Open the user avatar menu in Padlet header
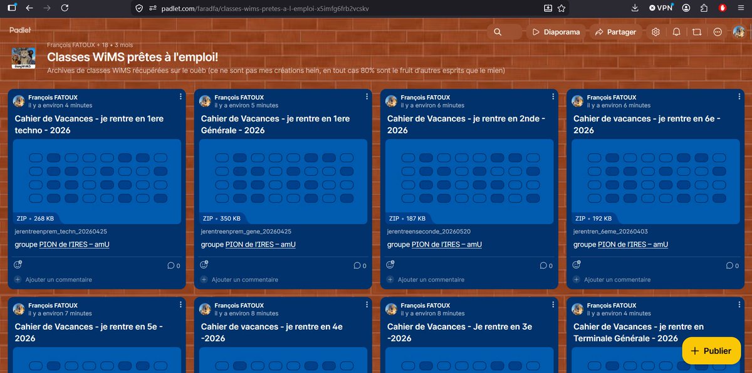Screen dimensions: 752x373 [x=739, y=32]
